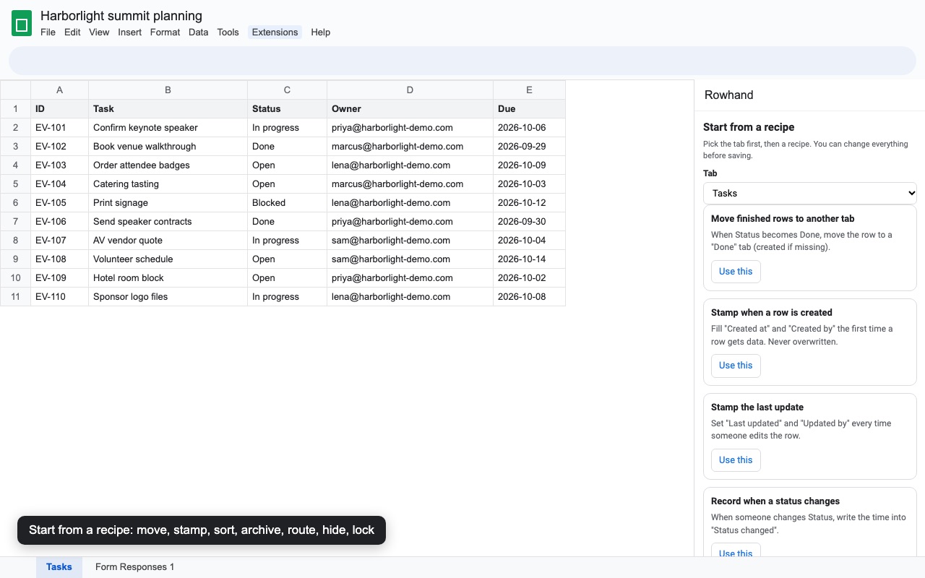Select column A header
Image resolution: width=925 pixels, height=578 pixels.
click(x=59, y=90)
